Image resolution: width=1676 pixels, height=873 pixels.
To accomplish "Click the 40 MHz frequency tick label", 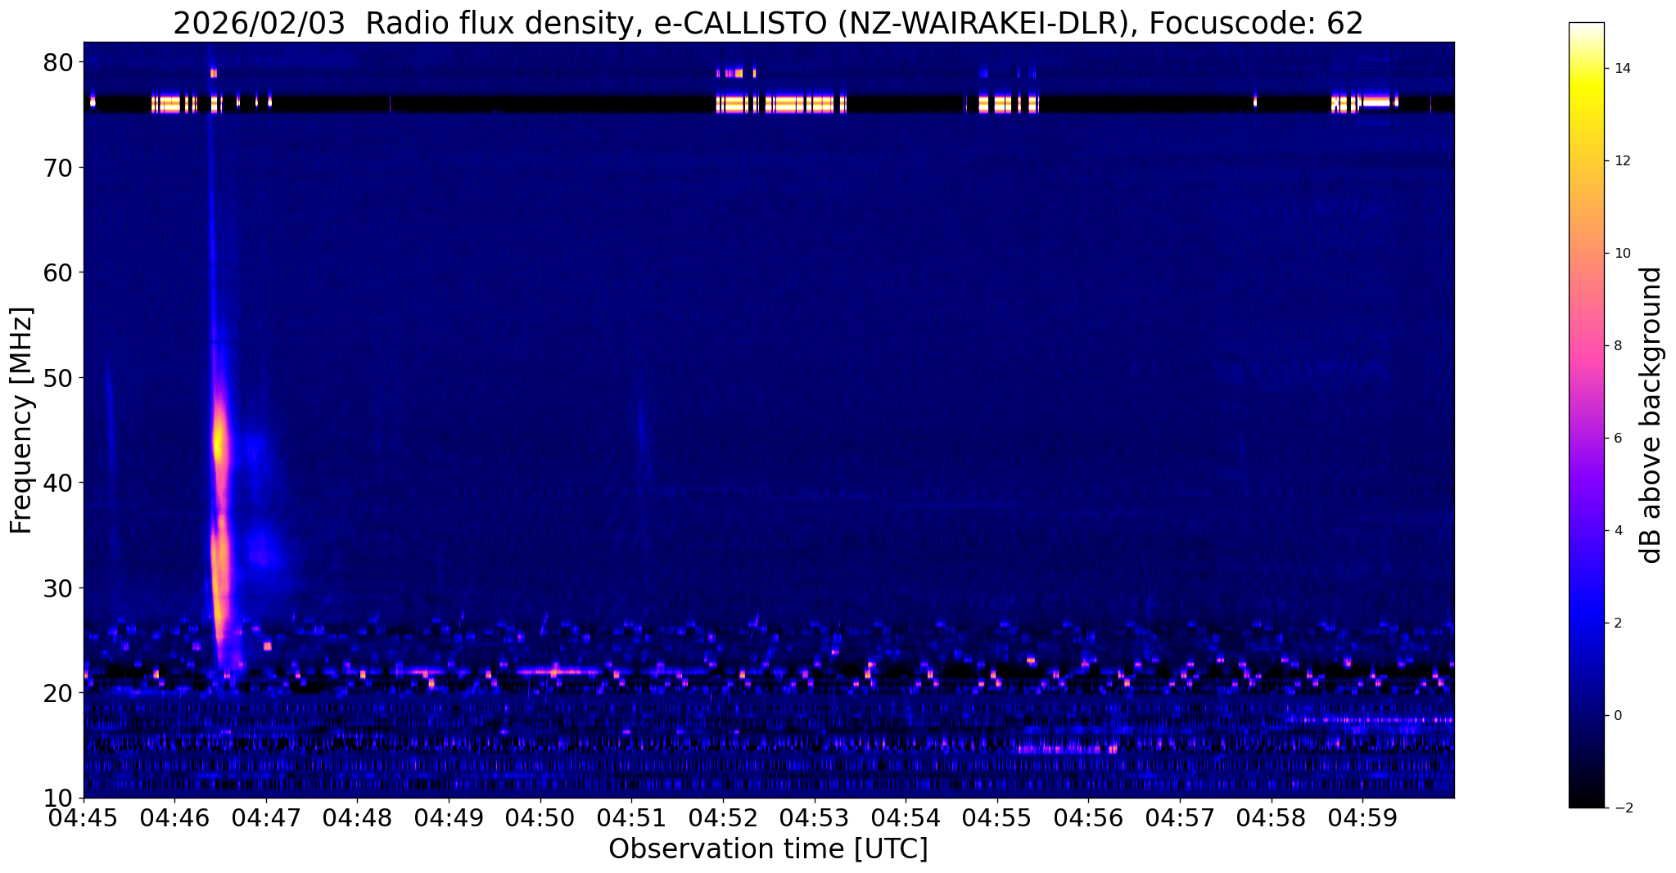I will pyautogui.click(x=58, y=483).
